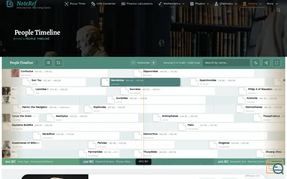Select Anaximenes of Miletus entry
Viewport: 287px width, 179px height.
(22, 145)
